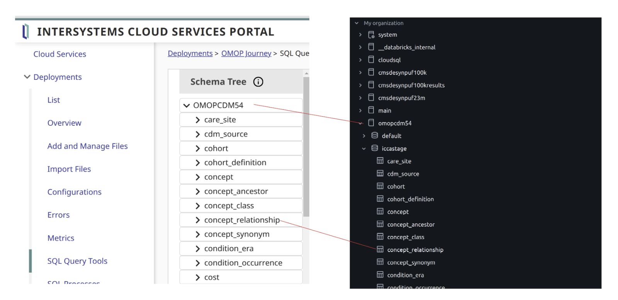Viewport: 618px width, 300px height.
Task: Click the table icon beside concept
Action: pyautogui.click(x=380, y=212)
